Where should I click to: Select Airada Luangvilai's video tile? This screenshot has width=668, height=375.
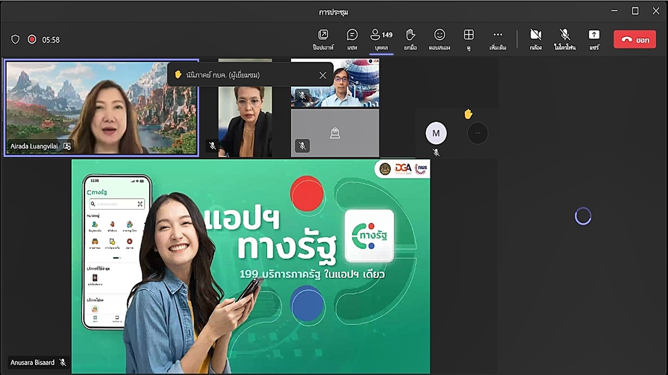click(101, 108)
